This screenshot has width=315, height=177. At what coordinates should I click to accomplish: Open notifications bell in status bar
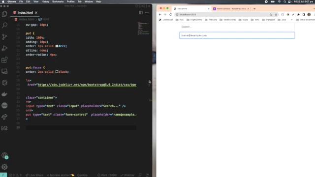pos(147,175)
